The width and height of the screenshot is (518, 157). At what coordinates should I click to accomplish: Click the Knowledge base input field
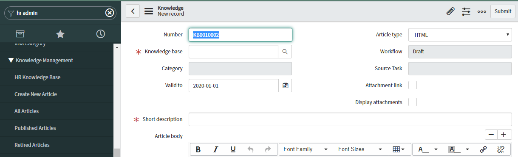pyautogui.click(x=233, y=52)
